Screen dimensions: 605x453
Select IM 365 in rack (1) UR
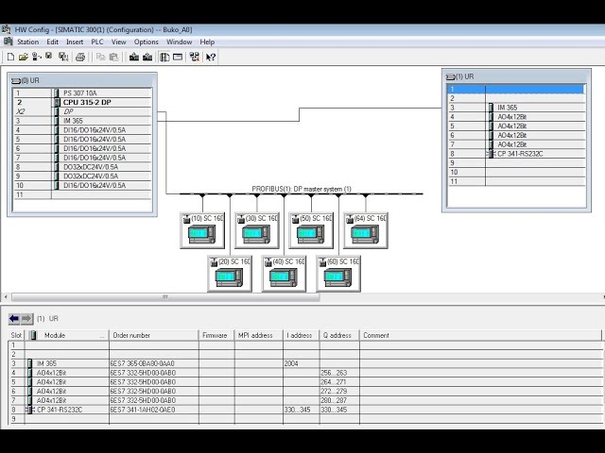pyautogui.click(x=516, y=108)
